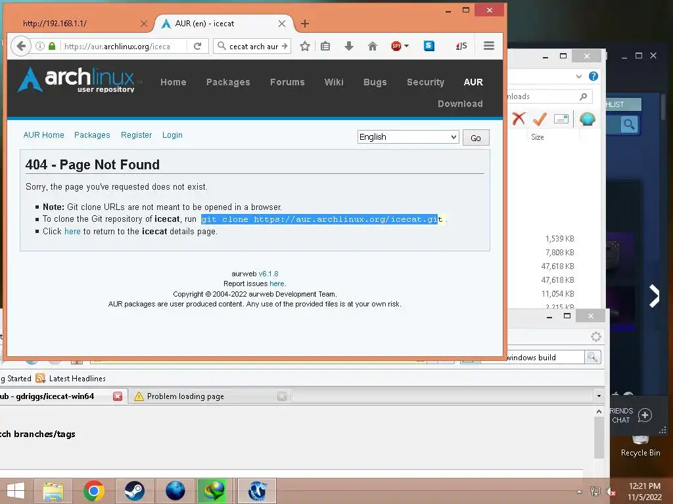Click the blue S extension icon
Image resolution: width=673 pixels, height=504 pixels.
pyautogui.click(x=429, y=46)
